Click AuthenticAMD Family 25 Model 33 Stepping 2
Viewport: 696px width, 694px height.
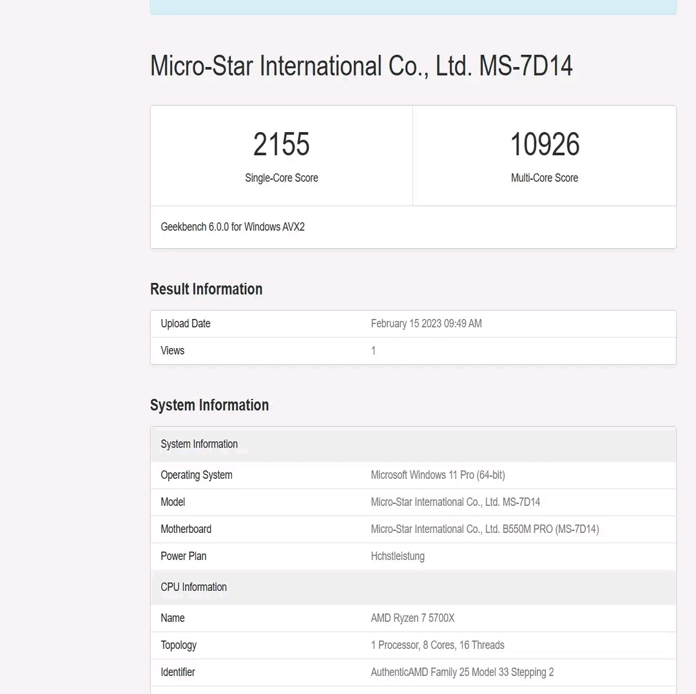click(x=463, y=672)
